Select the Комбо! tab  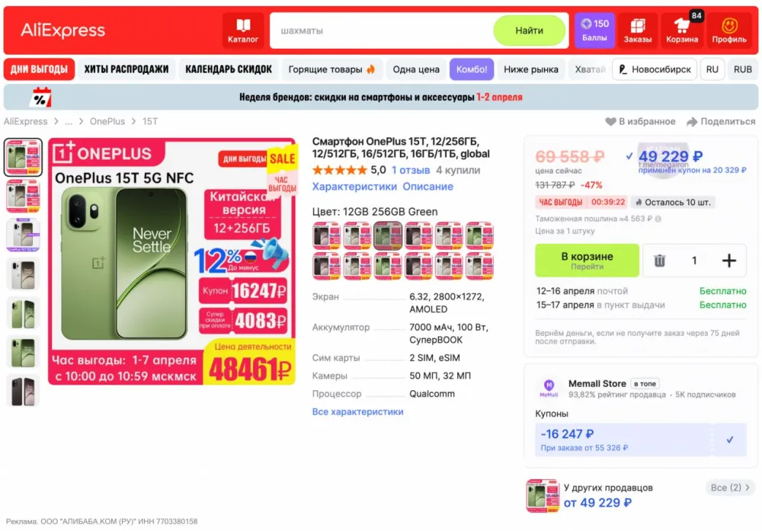click(x=472, y=69)
